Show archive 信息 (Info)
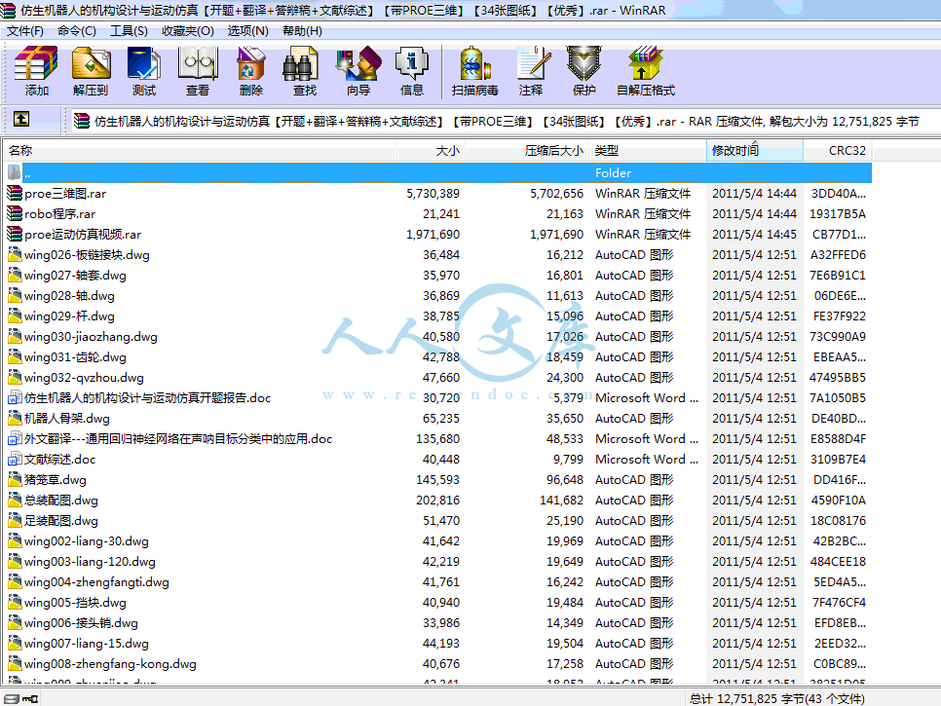Viewport: 941px width, 706px height. 412,71
